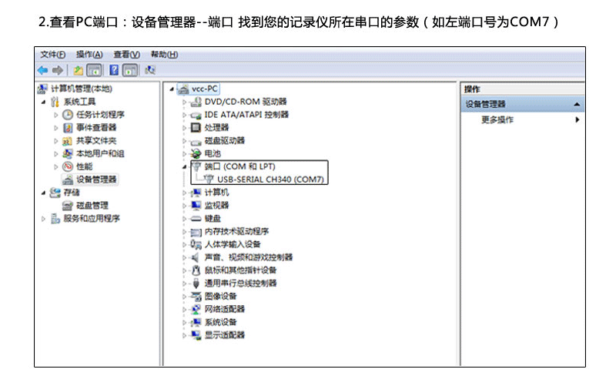Select 事件查看器 in the left tree

[x=95, y=128]
